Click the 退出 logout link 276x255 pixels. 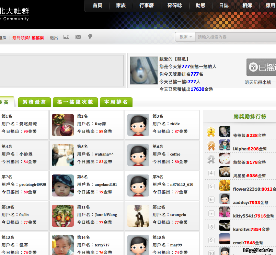[x=54, y=38]
